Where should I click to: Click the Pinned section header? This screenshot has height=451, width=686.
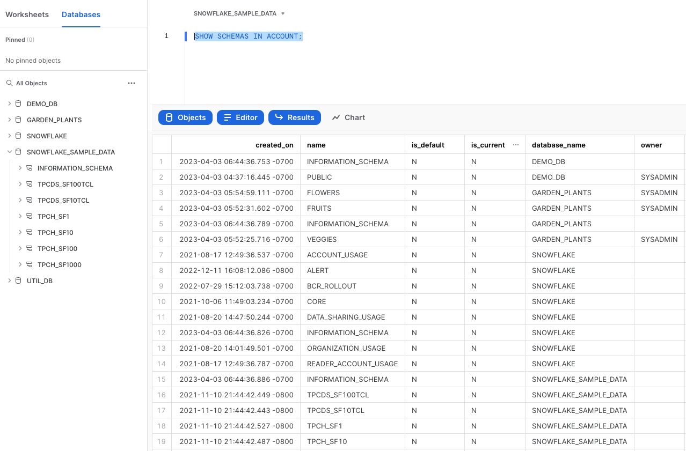click(x=20, y=40)
